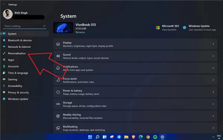Select the Network & internet icon
This screenshot has width=223, height=140.
click(4, 47)
